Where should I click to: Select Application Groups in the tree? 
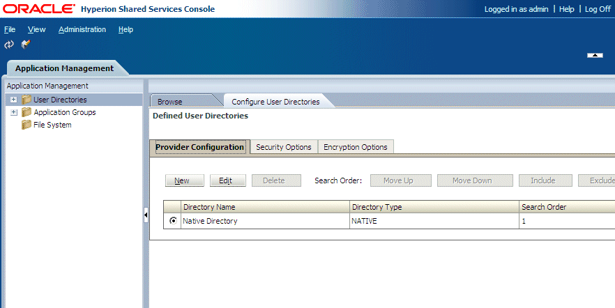click(x=65, y=112)
